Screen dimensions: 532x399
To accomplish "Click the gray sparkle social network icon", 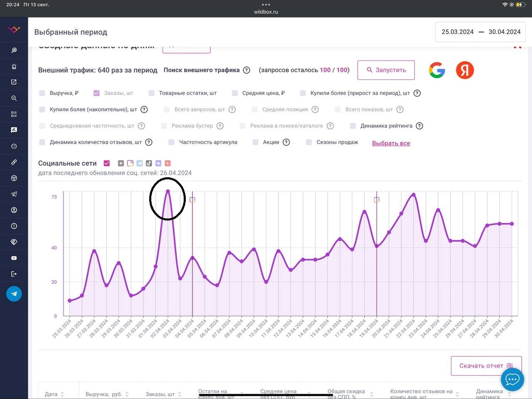I will pyautogui.click(x=121, y=163).
